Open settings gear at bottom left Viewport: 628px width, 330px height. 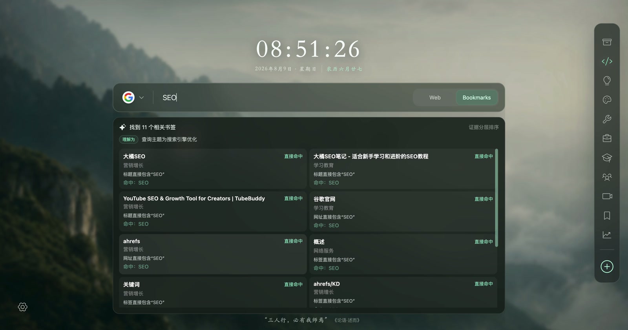23,307
